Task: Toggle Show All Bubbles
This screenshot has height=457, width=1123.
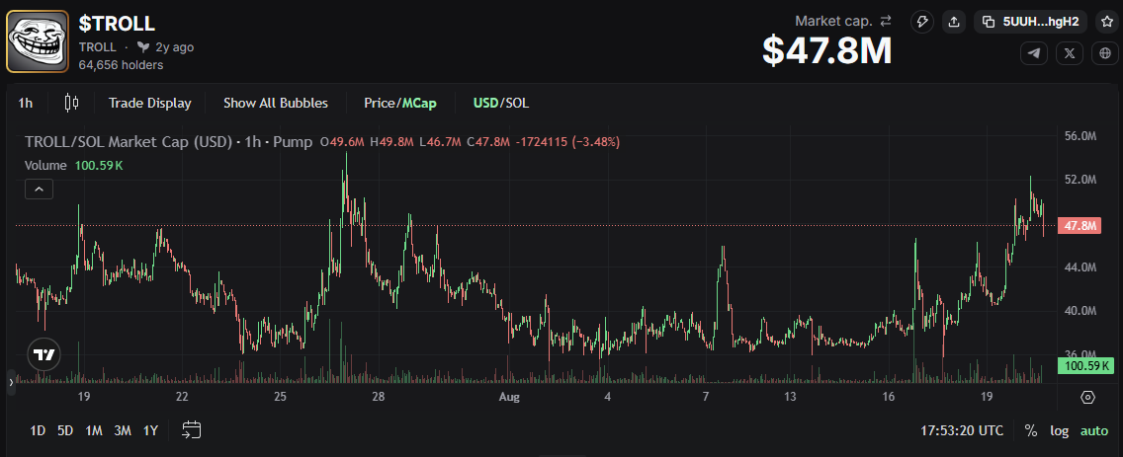Action: (276, 103)
